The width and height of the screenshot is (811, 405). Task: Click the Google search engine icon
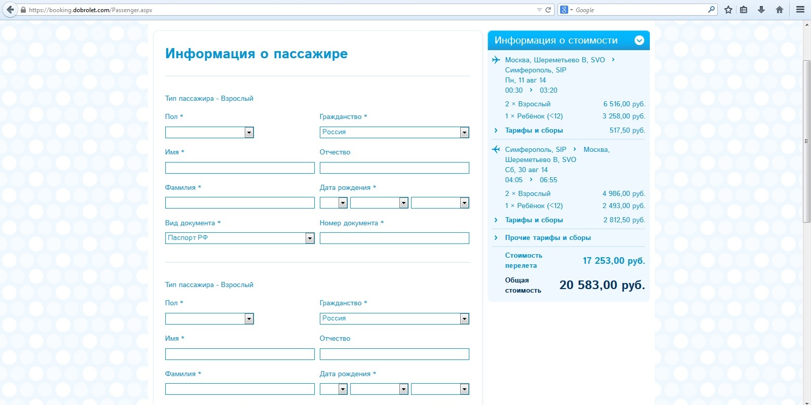[564, 10]
